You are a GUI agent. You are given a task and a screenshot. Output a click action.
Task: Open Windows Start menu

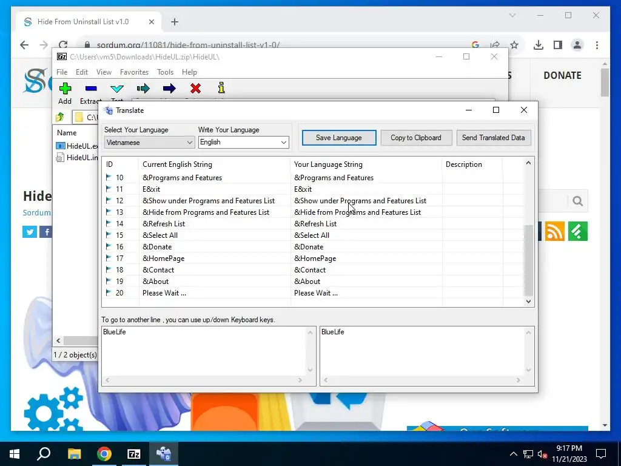[x=15, y=454]
